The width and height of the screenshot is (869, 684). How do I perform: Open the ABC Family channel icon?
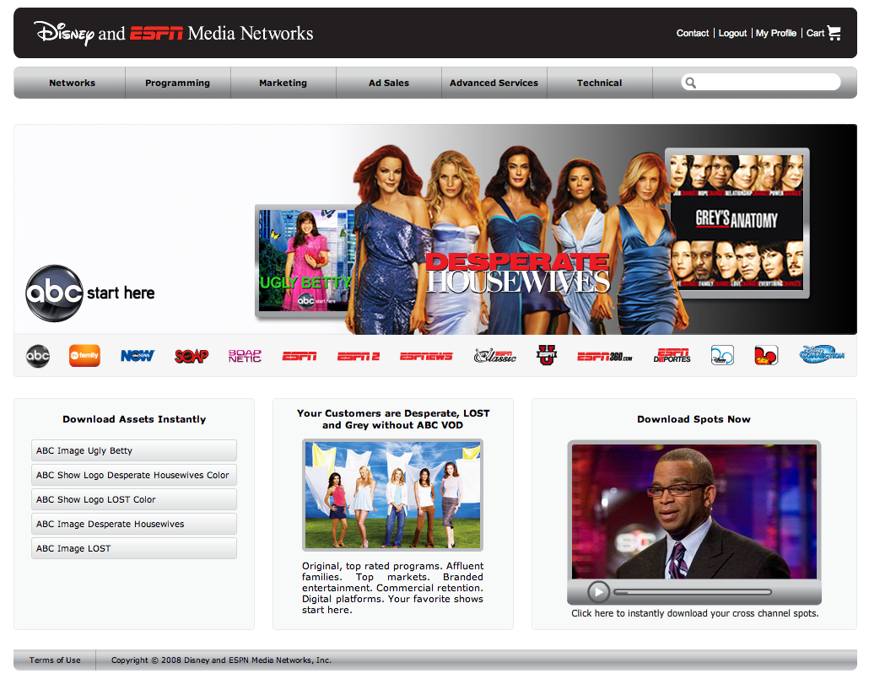coord(84,355)
